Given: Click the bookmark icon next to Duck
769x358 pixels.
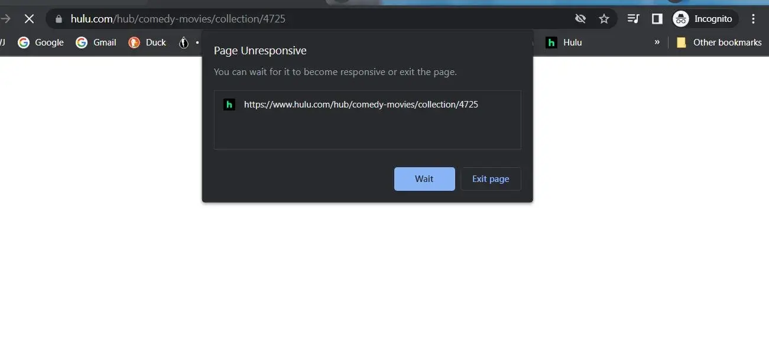Looking at the screenshot, I should click(184, 43).
